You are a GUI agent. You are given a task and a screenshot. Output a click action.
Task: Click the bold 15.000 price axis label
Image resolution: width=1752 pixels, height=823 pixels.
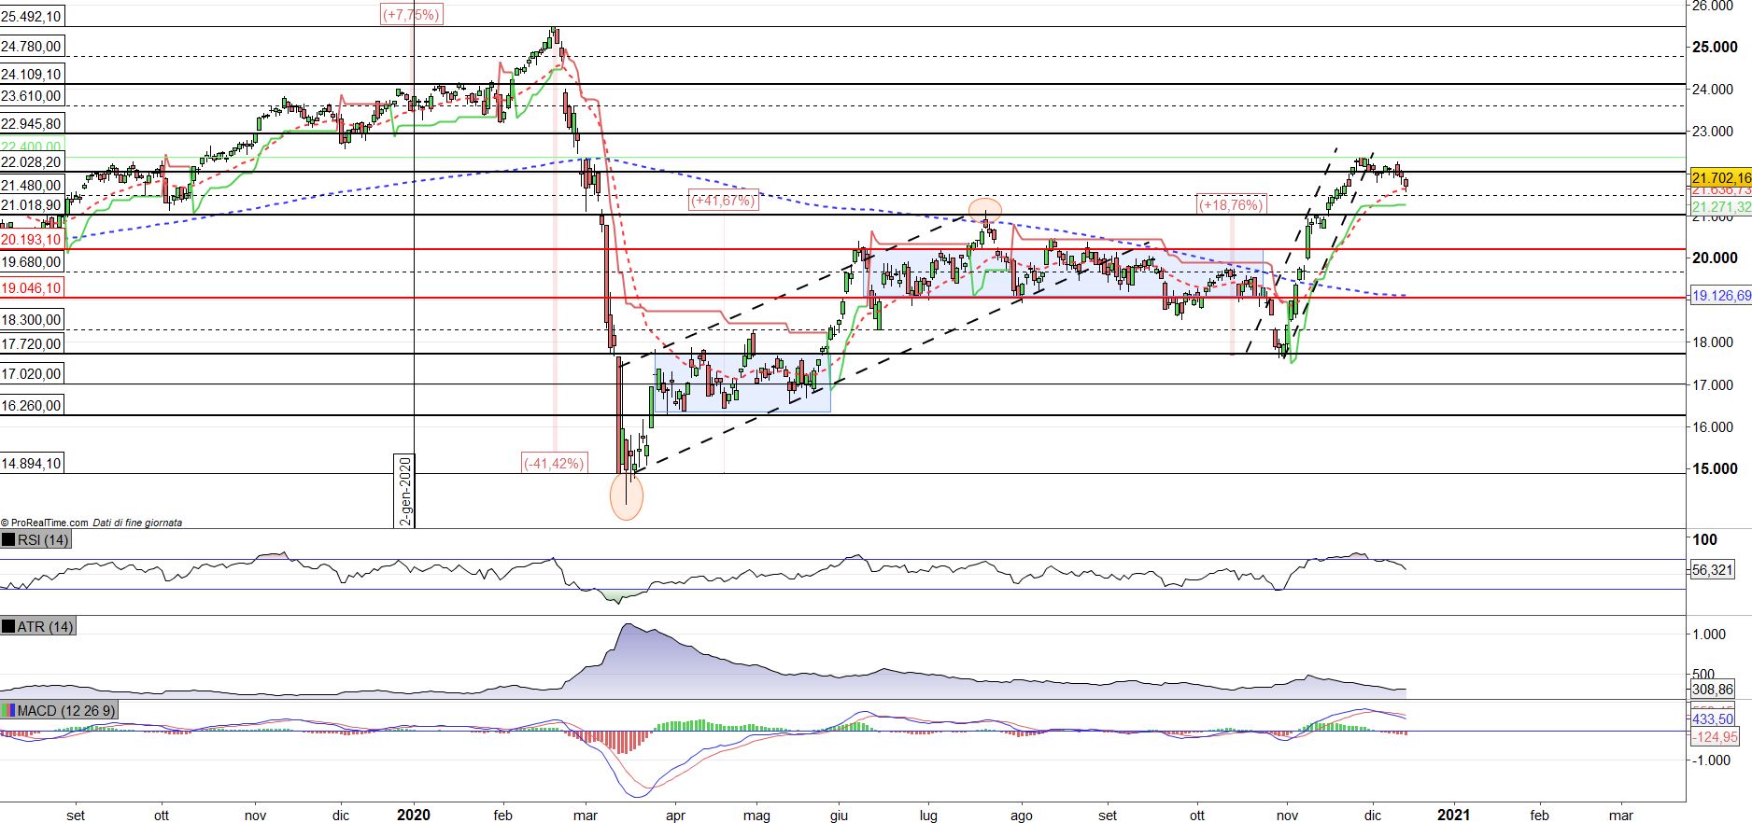pyautogui.click(x=1715, y=469)
